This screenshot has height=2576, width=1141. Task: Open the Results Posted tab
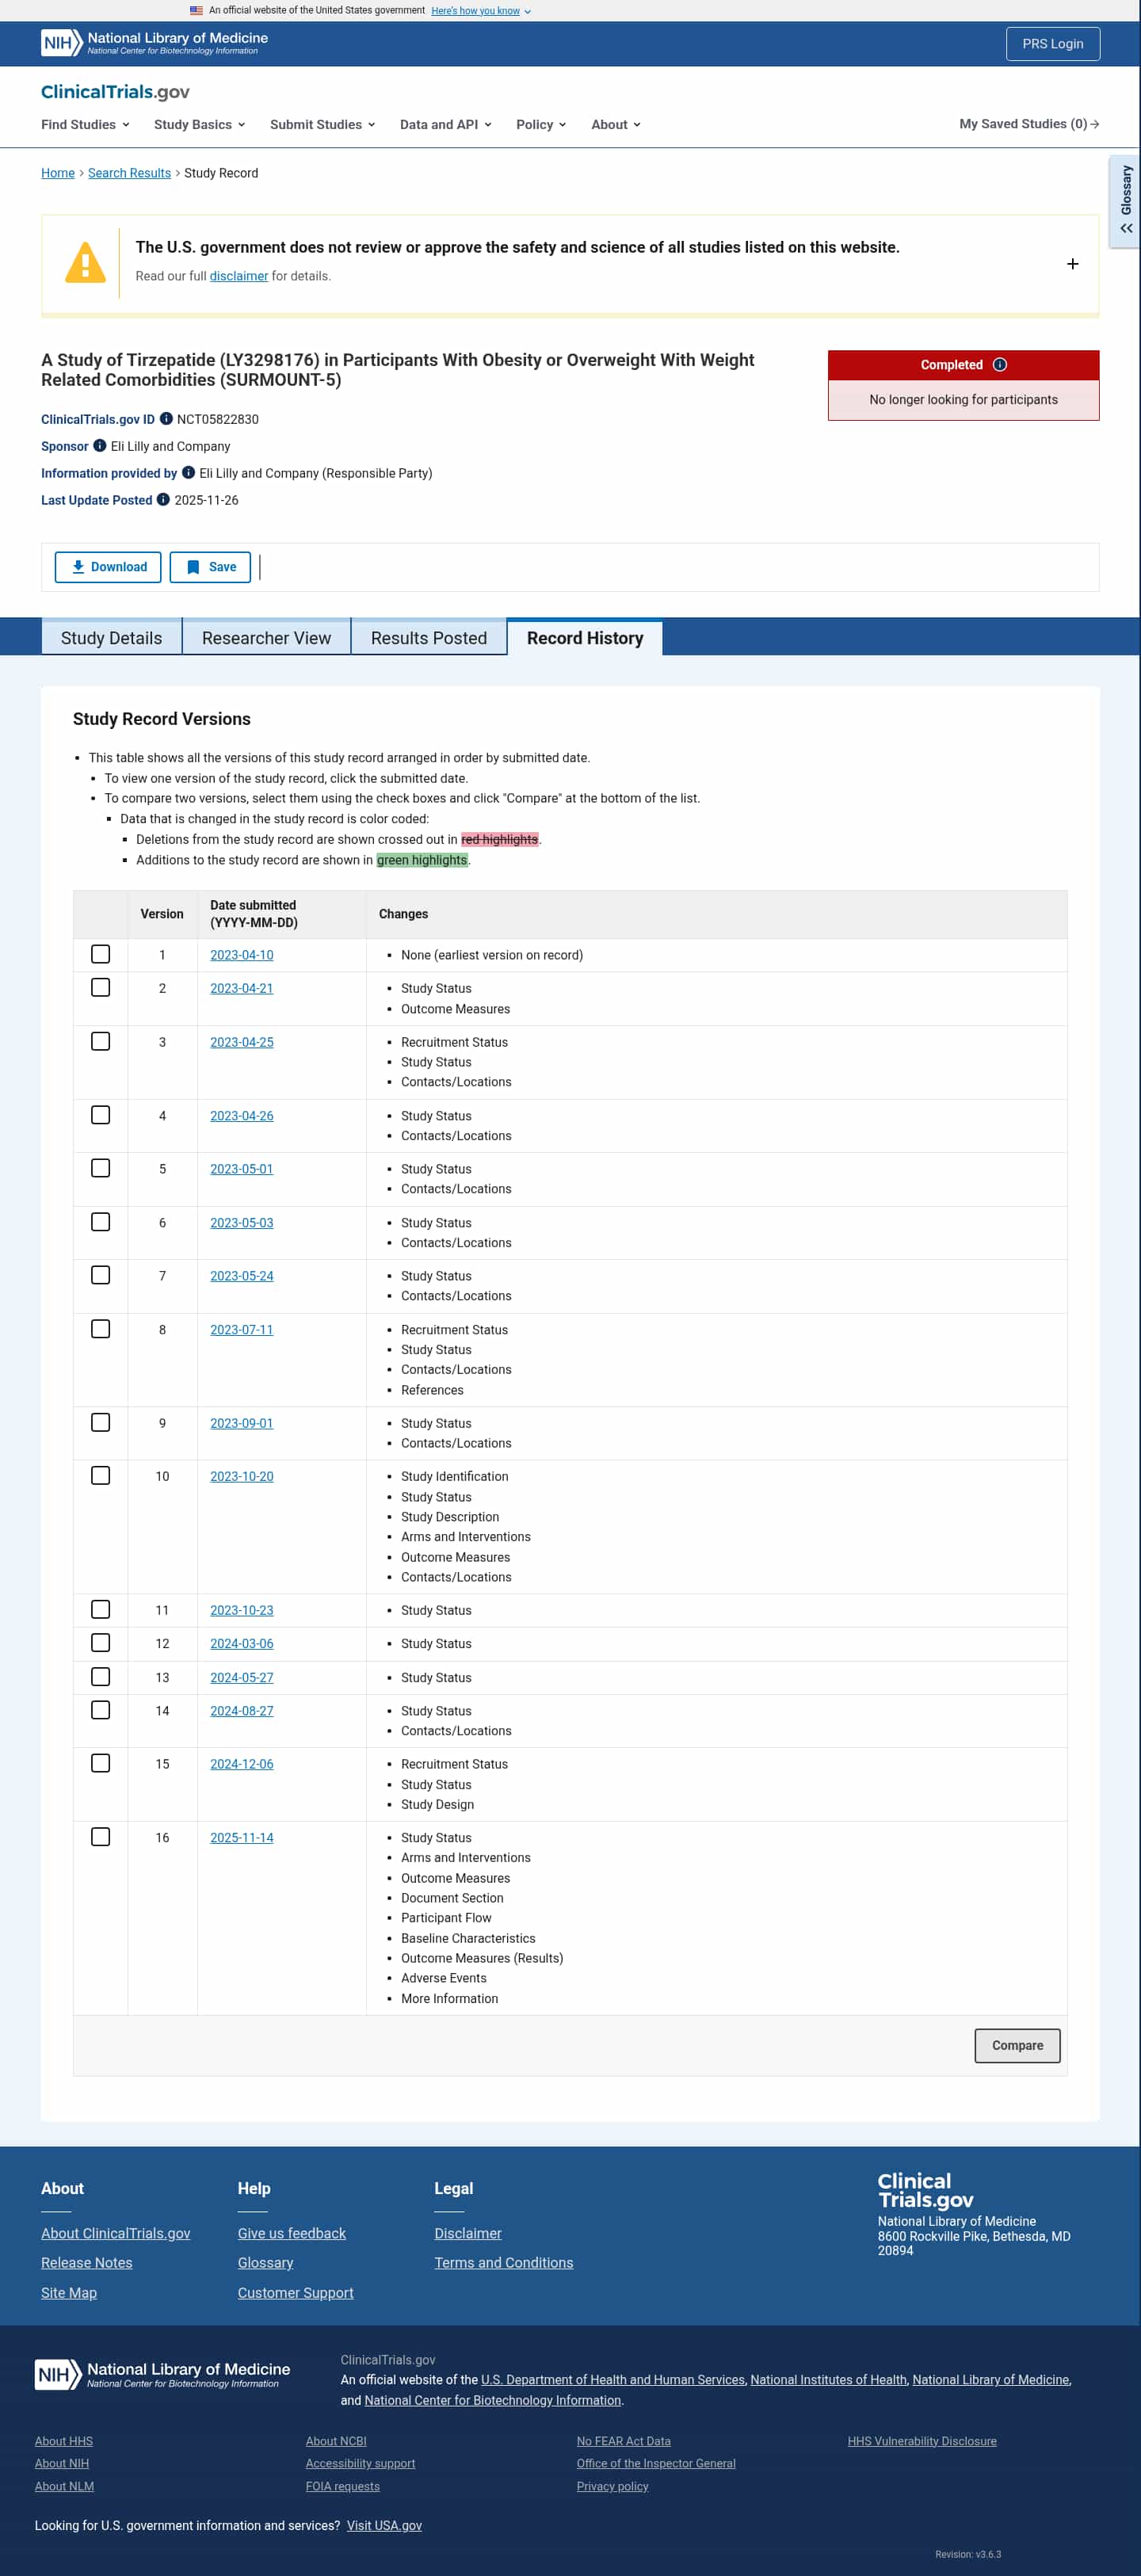(x=428, y=638)
